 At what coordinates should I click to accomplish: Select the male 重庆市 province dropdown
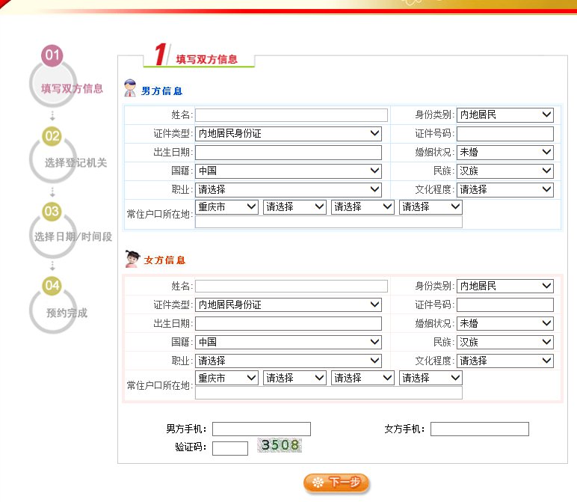pyautogui.click(x=226, y=207)
